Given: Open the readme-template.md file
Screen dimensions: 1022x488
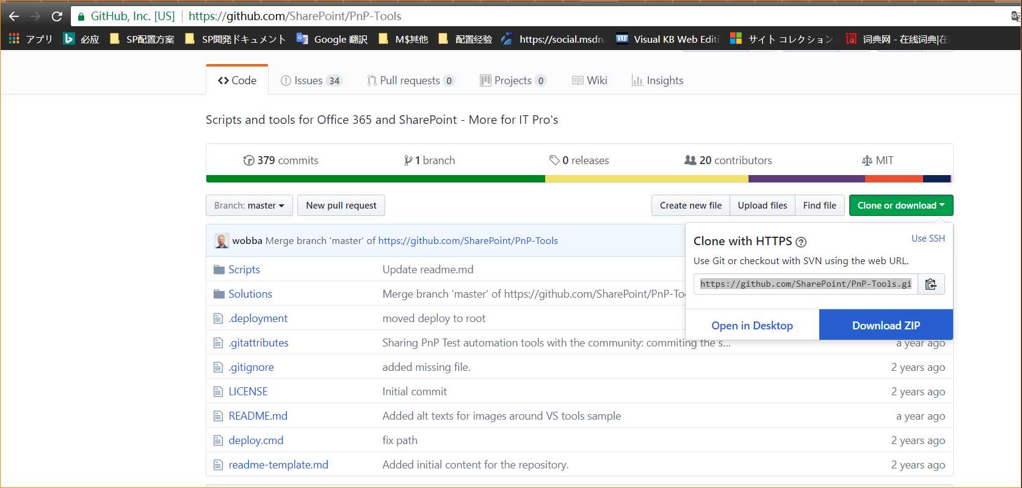Looking at the screenshot, I should click(x=278, y=465).
